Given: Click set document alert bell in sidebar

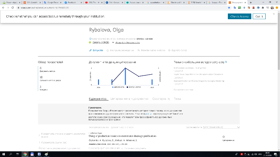Looking at the screenshot, I should coord(40,148).
